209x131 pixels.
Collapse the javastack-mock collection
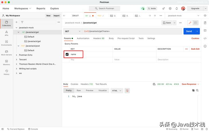(17, 28)
